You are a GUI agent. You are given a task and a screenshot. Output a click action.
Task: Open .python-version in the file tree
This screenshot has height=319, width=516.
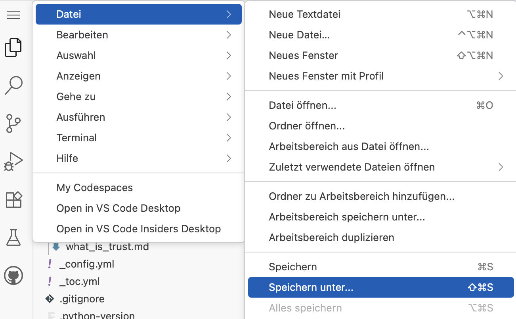[x=97, y=316]
